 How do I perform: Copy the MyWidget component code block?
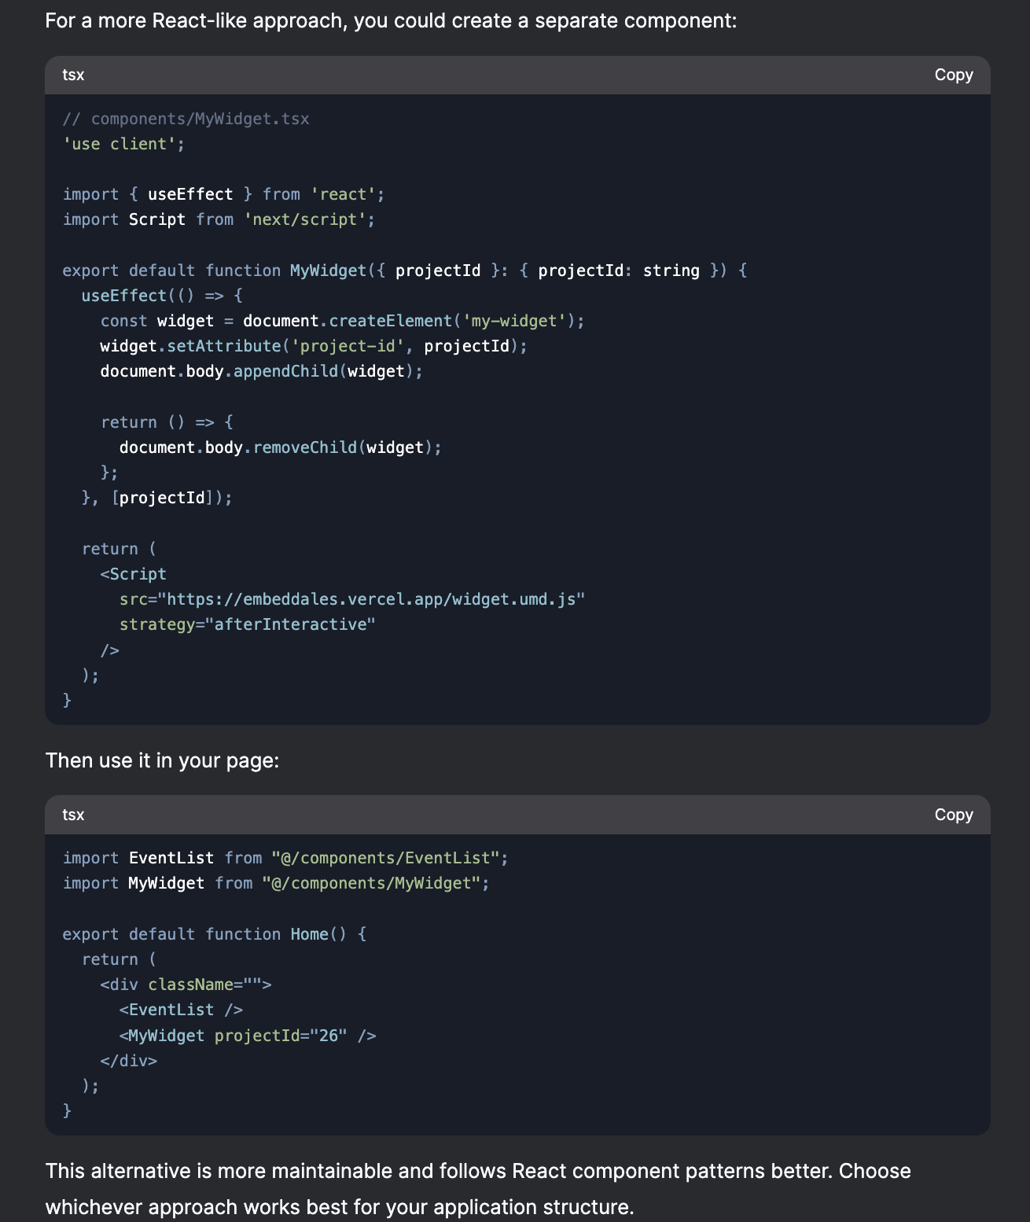953,75
